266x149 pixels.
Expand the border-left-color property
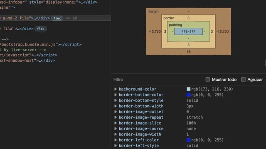point(116,140)
